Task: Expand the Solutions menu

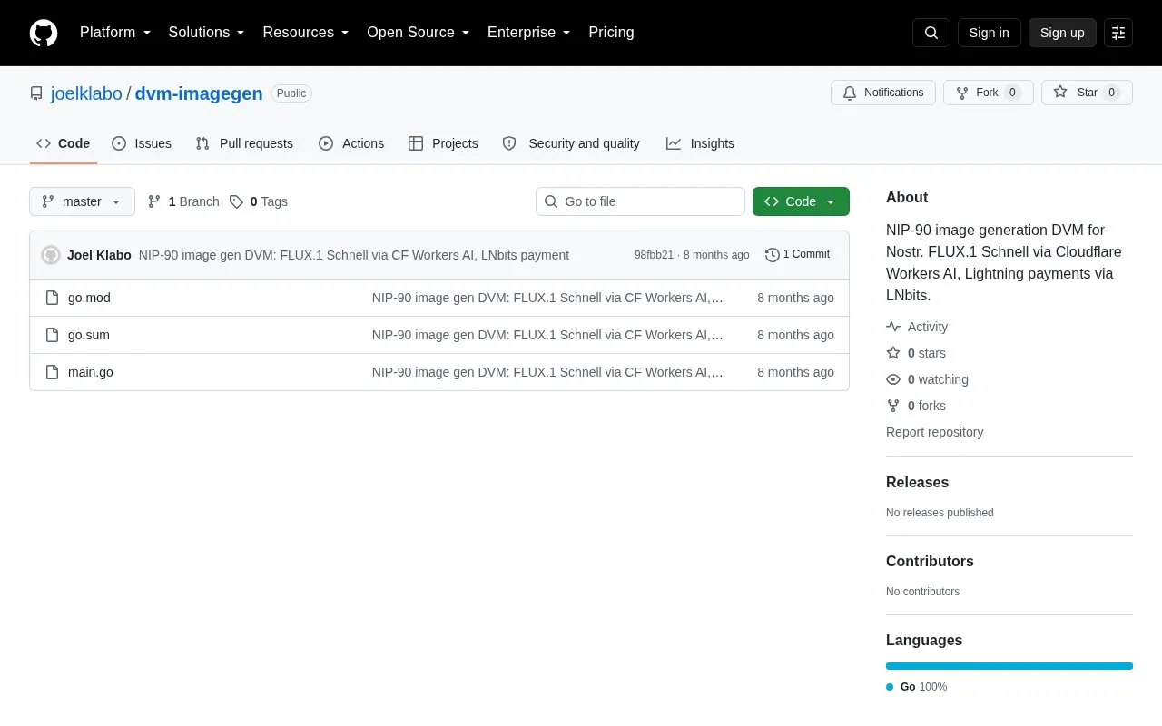Action: pos(207,33)
